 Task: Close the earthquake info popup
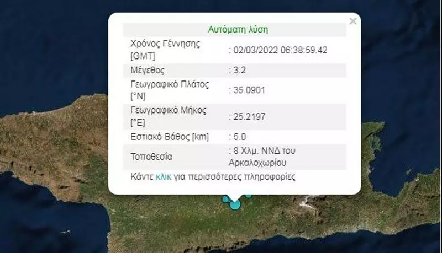coord(353,21)
